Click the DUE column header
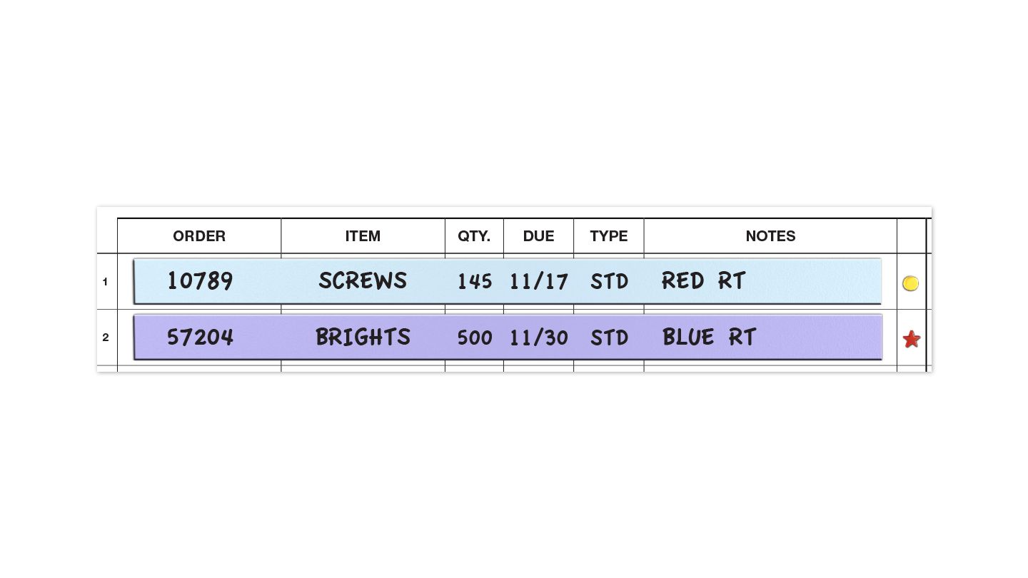The image size is (1028, 578). coord(538,236)
